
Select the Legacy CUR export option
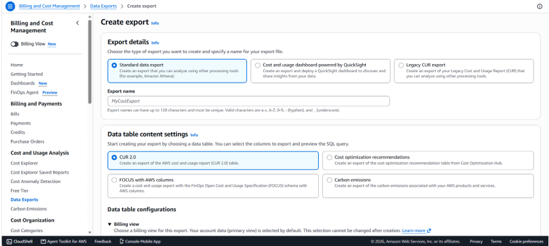tap(464, 71)
